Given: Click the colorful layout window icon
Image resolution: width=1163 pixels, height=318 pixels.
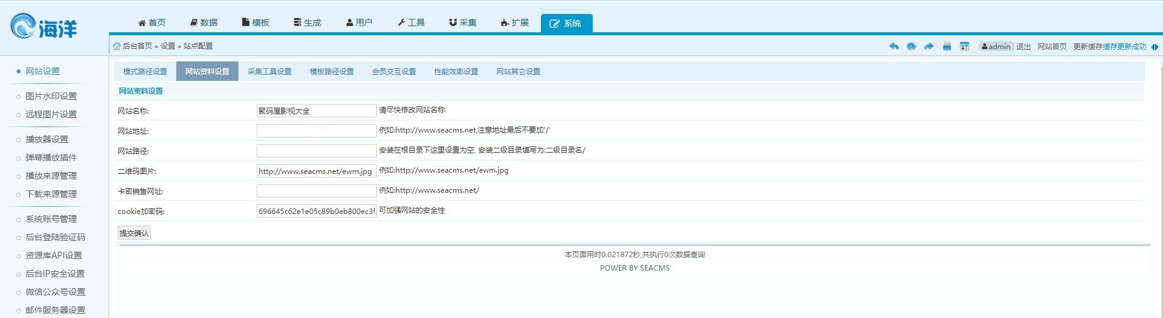Looking at the screenshot, I should 964,46.
